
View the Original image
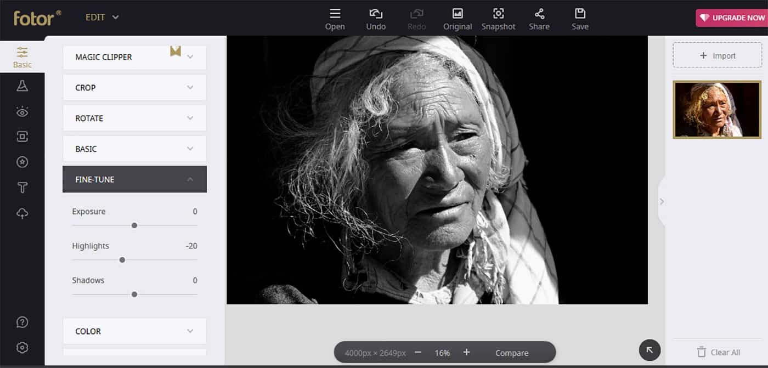point(458,19)
